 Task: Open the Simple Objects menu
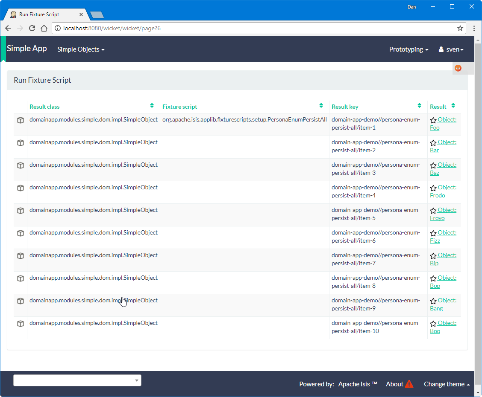point(81,49)
